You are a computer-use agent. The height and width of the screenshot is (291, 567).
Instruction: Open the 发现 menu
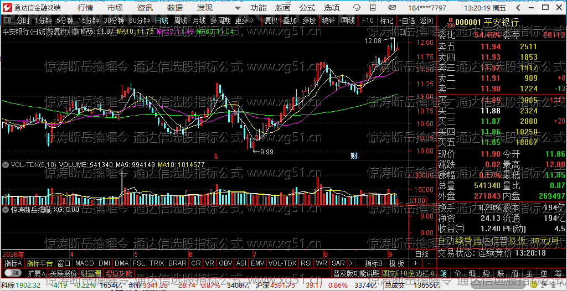(205, 8)
